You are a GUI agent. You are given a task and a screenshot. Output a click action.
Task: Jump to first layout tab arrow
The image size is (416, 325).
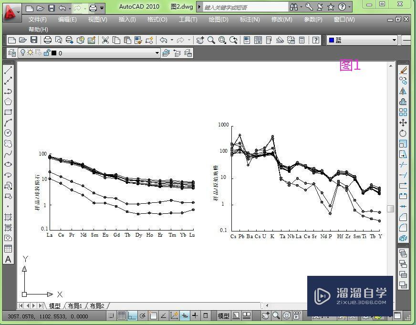coord(21,305)
